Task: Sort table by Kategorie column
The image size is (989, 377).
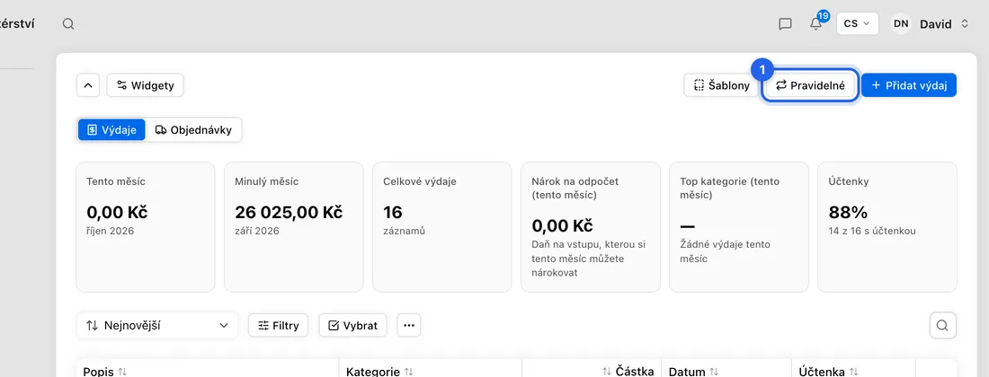Action: [379, 372]
